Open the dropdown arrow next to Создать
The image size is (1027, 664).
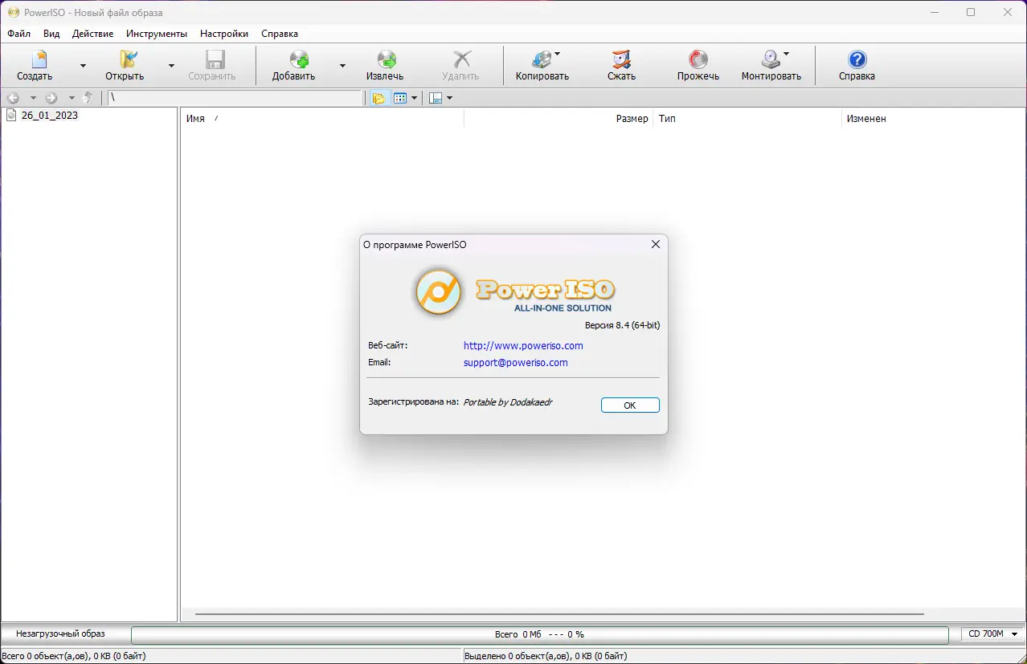coord(83,66)
